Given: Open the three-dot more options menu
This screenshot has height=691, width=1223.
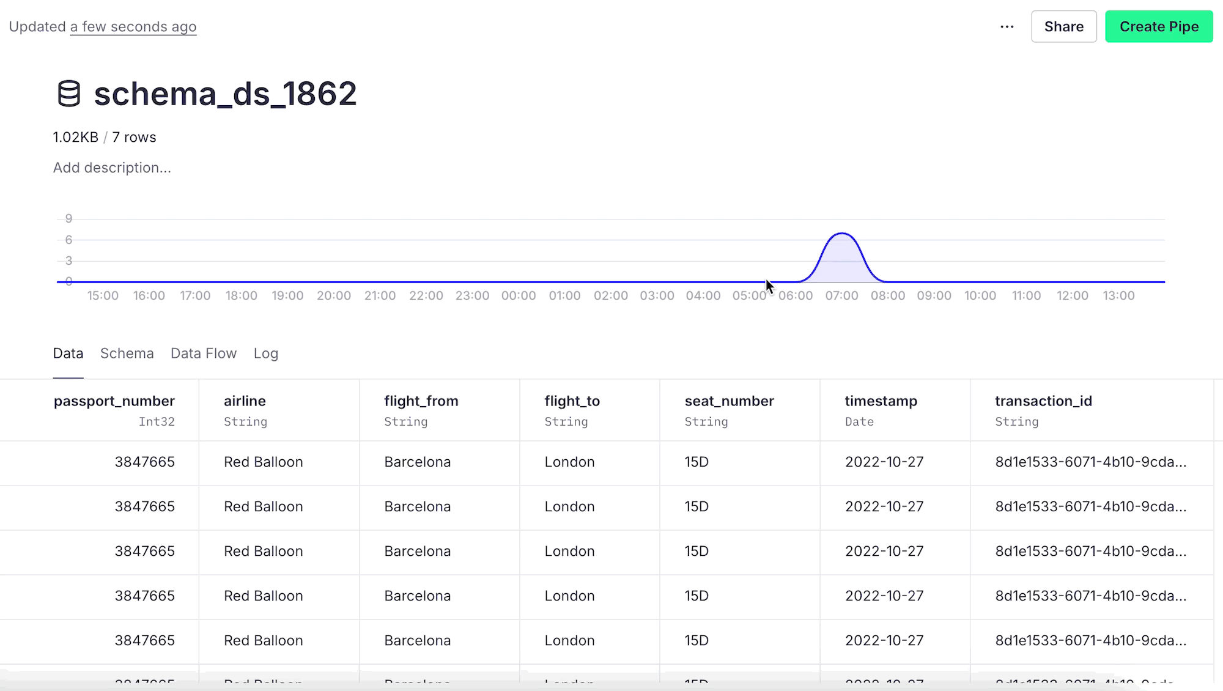Looking at the screenshot, I should tap(1007, 27).
